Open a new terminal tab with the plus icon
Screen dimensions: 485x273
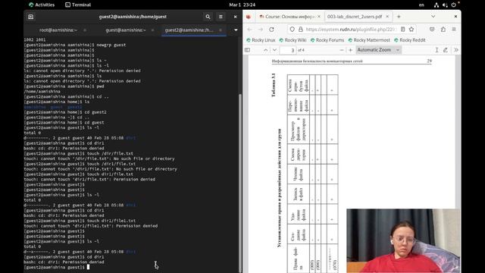click(x=30, y=17)
